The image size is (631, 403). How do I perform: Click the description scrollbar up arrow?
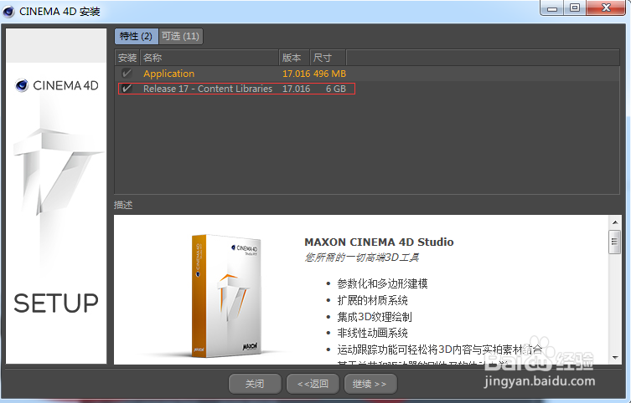click(614, 222)
